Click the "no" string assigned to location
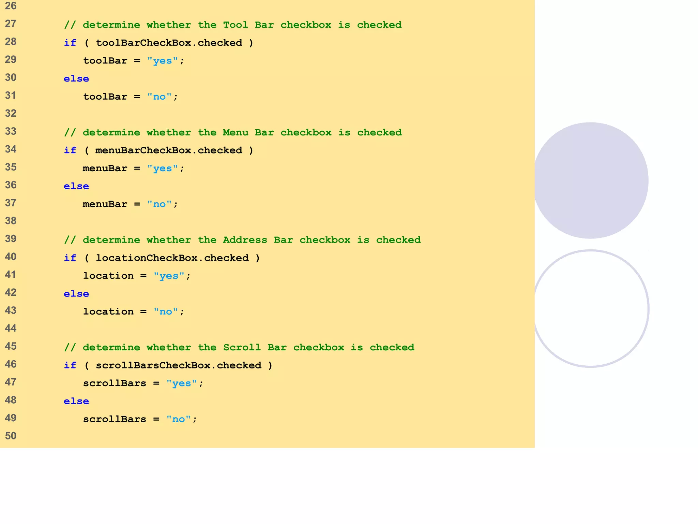Viewport: 698px width, 524px height. click(x=166, y=312)
